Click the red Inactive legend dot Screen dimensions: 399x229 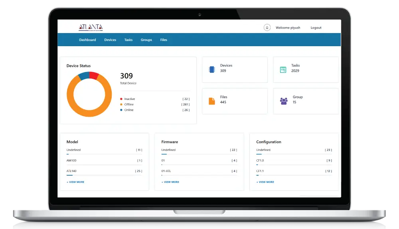pyautogui.click(x=121, y=99)
